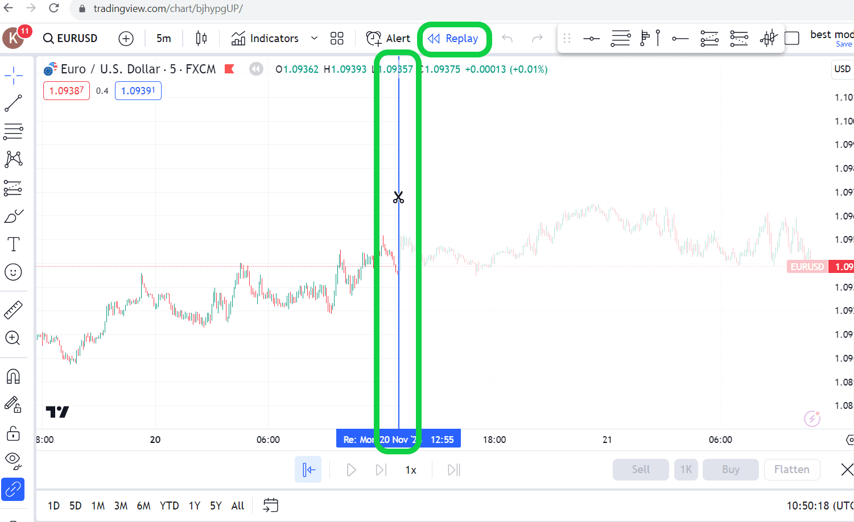The height and width of the screenshot is (522, 854).
Task: Expand the indicator favorites dropdown arrow
Action: 314,39
